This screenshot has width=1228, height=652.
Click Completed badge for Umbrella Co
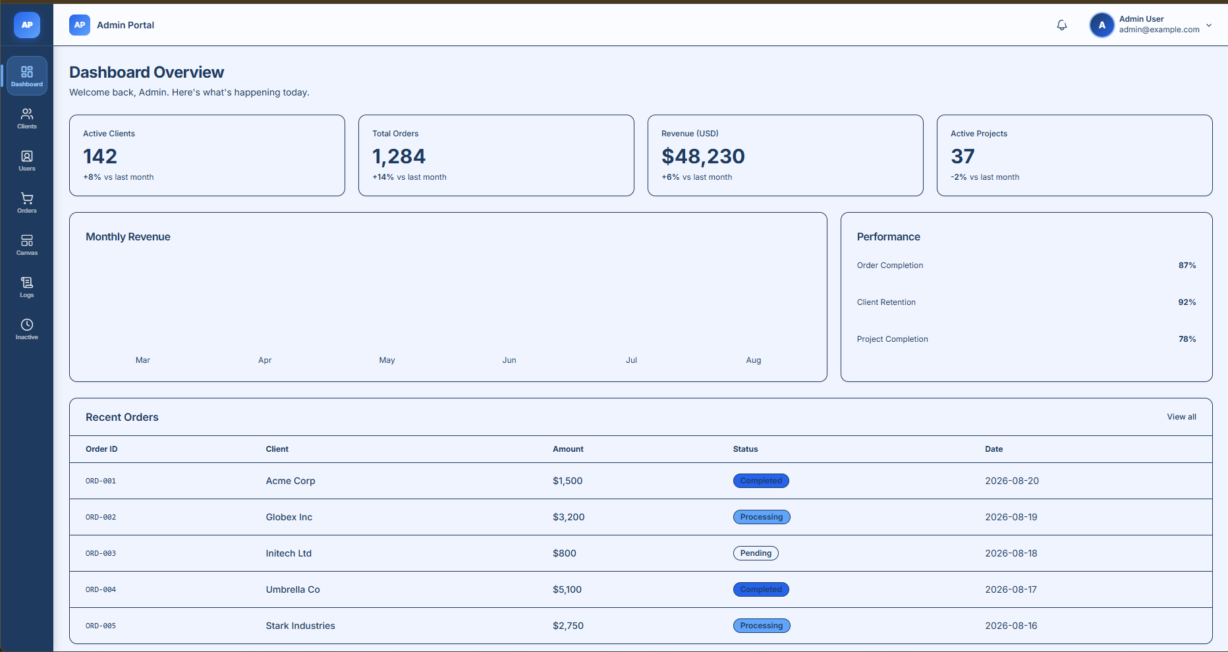point(761,589)
